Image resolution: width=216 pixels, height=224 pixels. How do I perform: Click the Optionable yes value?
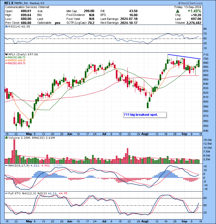tap(58, 23)
